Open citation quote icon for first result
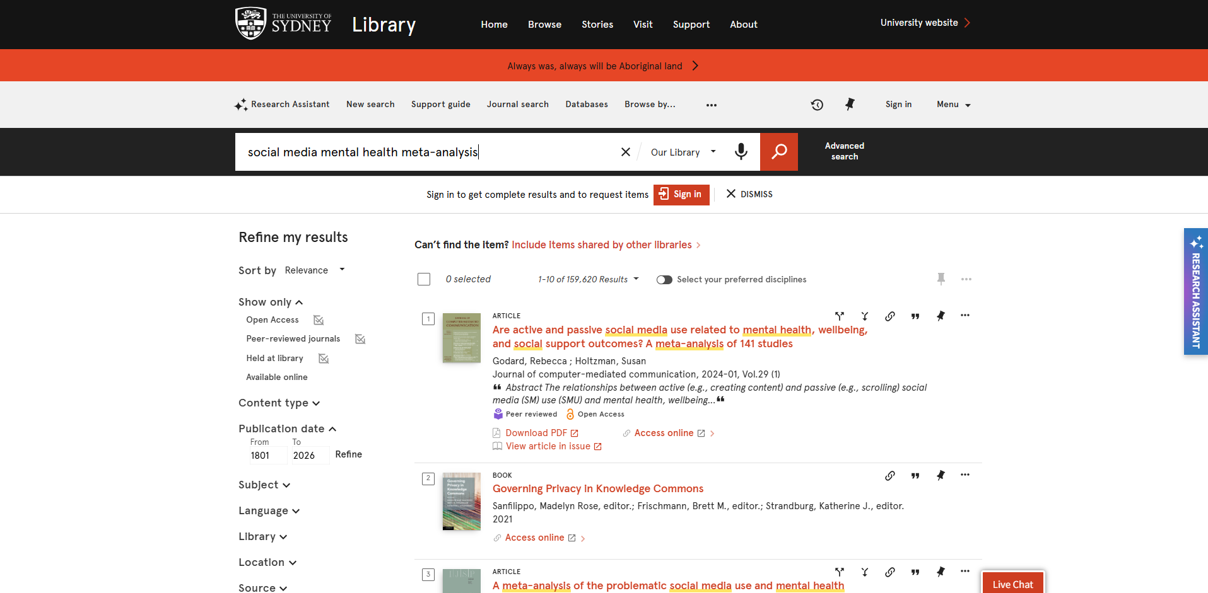 [915, 316]
